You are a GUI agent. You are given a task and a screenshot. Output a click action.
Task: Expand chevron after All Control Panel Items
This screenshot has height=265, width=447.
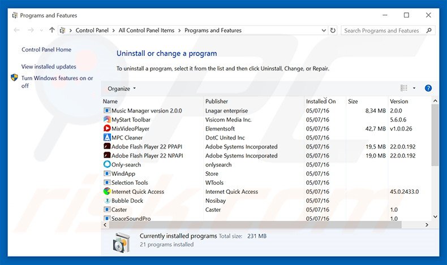(x=179, y=30)
